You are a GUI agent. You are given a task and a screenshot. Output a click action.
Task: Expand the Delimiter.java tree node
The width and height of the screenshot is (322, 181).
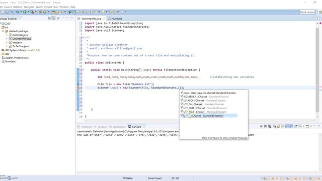[7, 35]
